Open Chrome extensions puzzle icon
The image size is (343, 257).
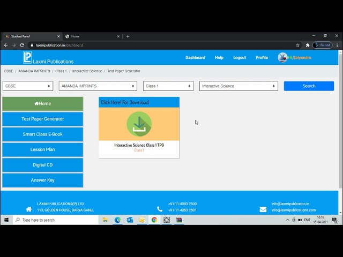point(308,45)
